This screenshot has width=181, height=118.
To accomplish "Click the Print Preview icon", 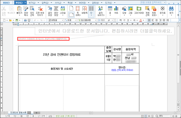I will pos(29,20).
